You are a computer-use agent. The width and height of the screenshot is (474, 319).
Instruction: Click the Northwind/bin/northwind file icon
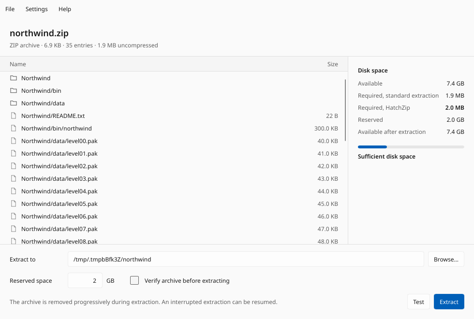pyautogui.click(x=14, y=129)
